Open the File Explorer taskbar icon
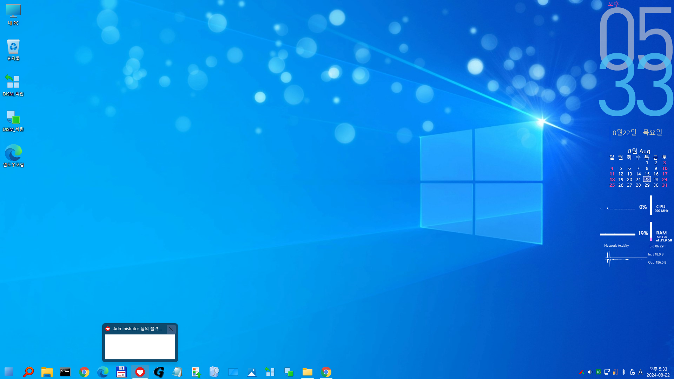Image resolution: width=674 pixels, height=379 pixels. pos(47,372)
